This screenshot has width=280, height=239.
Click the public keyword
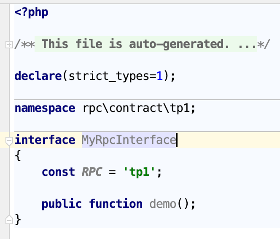coord(62,204)
